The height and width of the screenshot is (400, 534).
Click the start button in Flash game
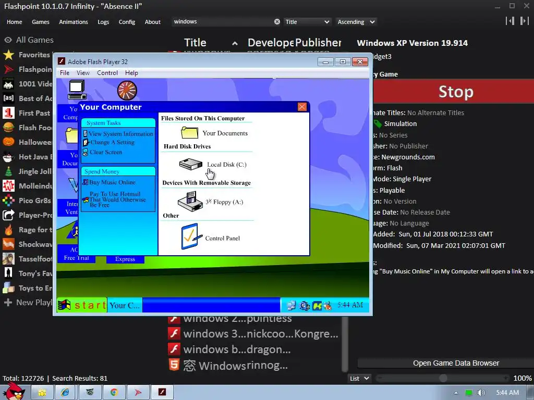(x=82, y=305)
